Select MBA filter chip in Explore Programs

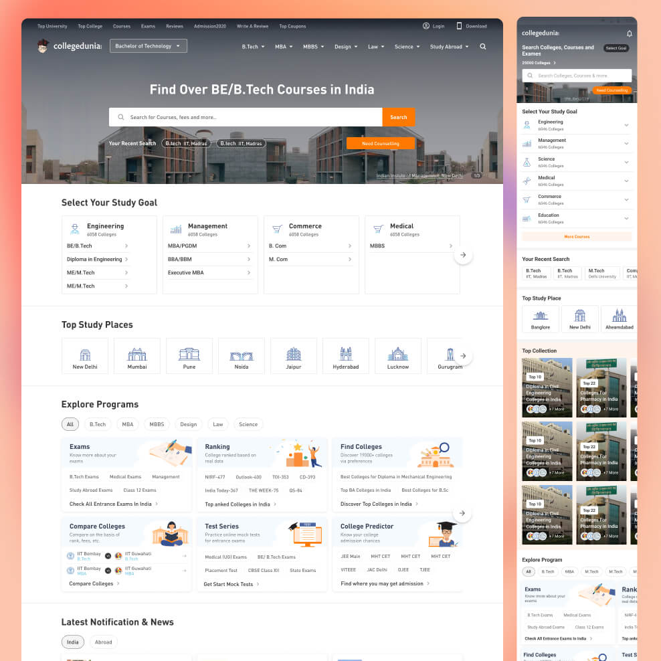point(128,424)
